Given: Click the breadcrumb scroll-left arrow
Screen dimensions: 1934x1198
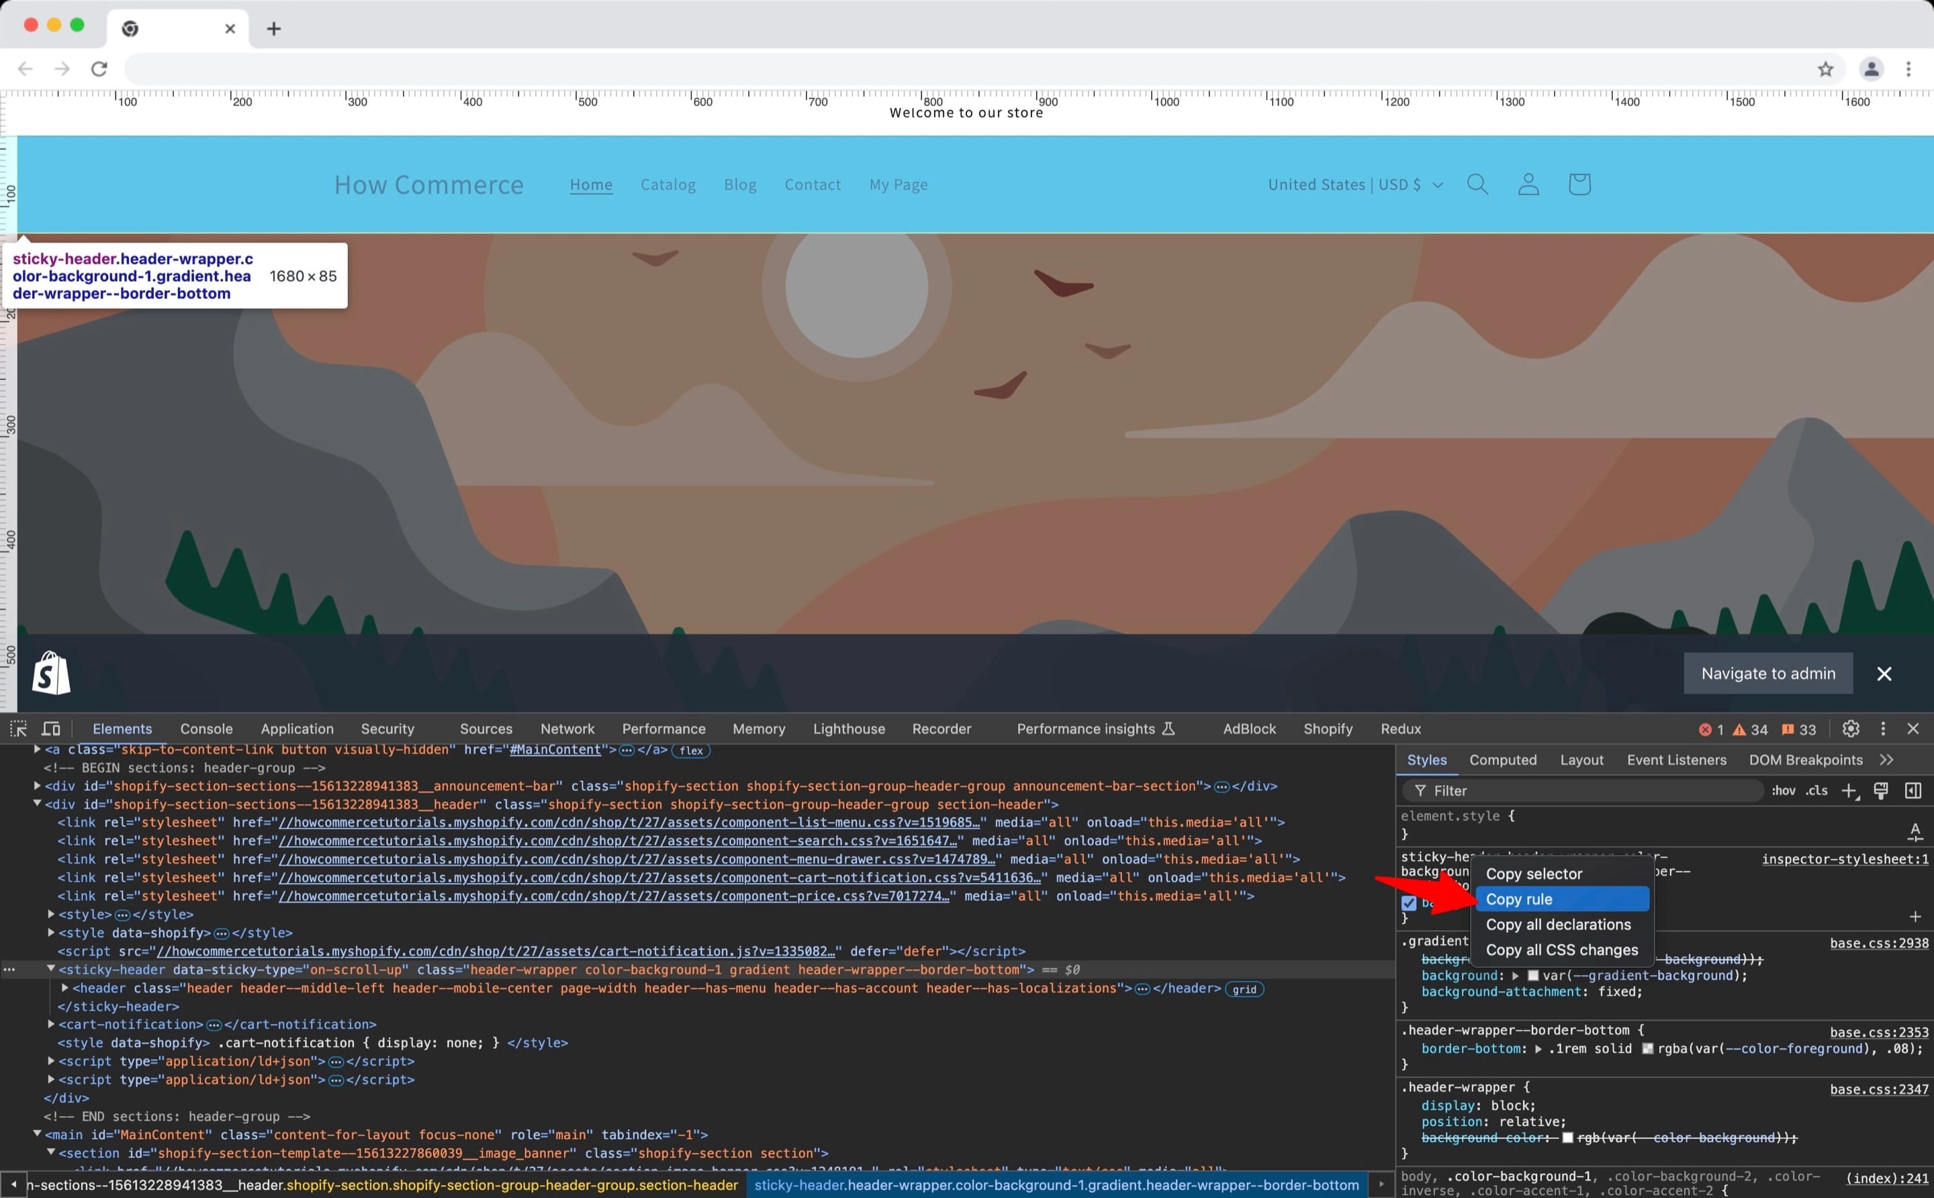Looking at the screenshot, I should [x=13, y=1185].
